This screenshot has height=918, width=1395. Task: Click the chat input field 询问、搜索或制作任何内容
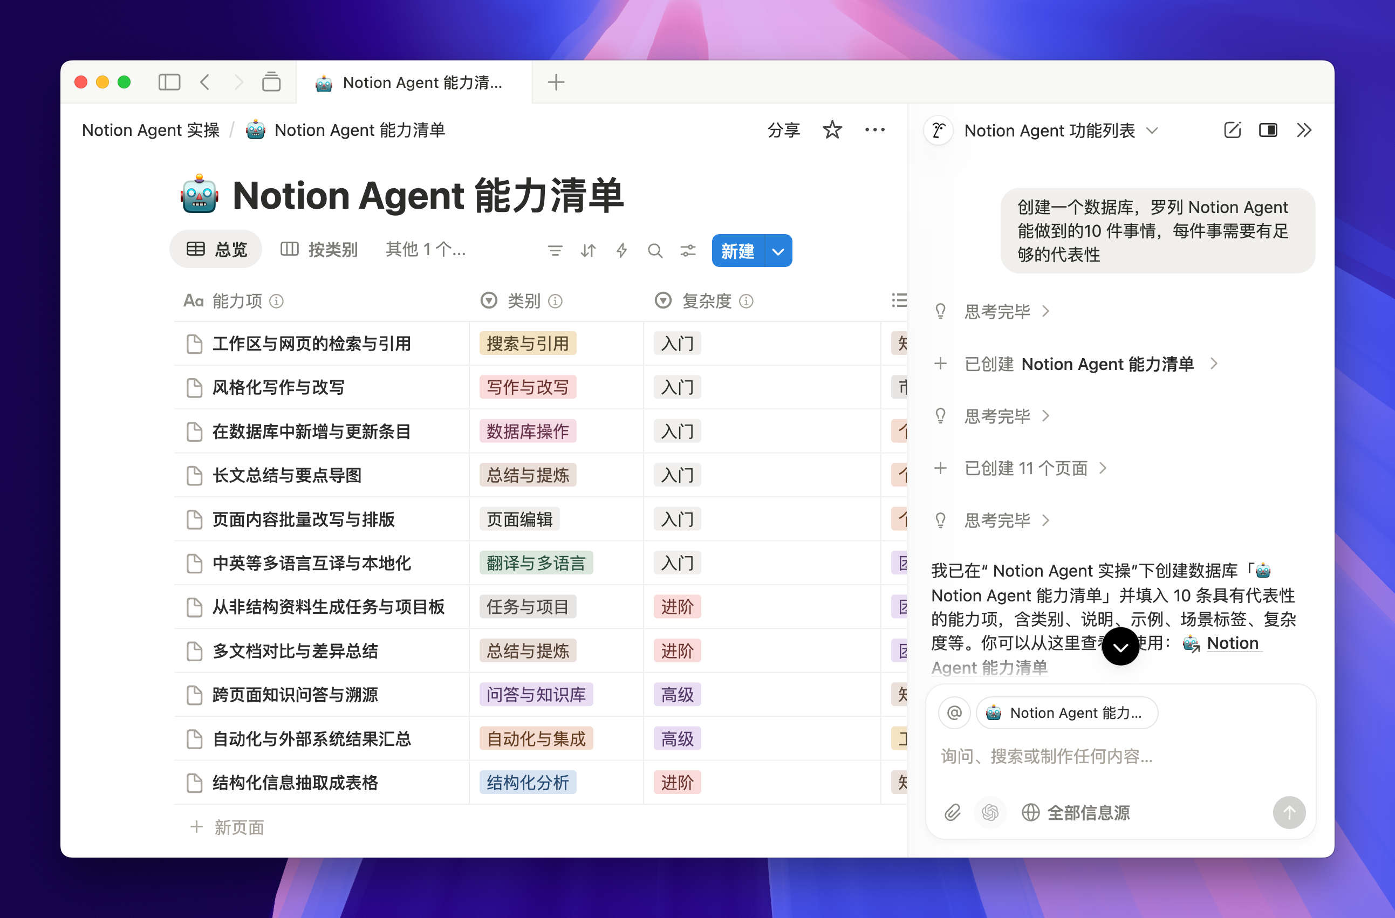[1120, 756]
